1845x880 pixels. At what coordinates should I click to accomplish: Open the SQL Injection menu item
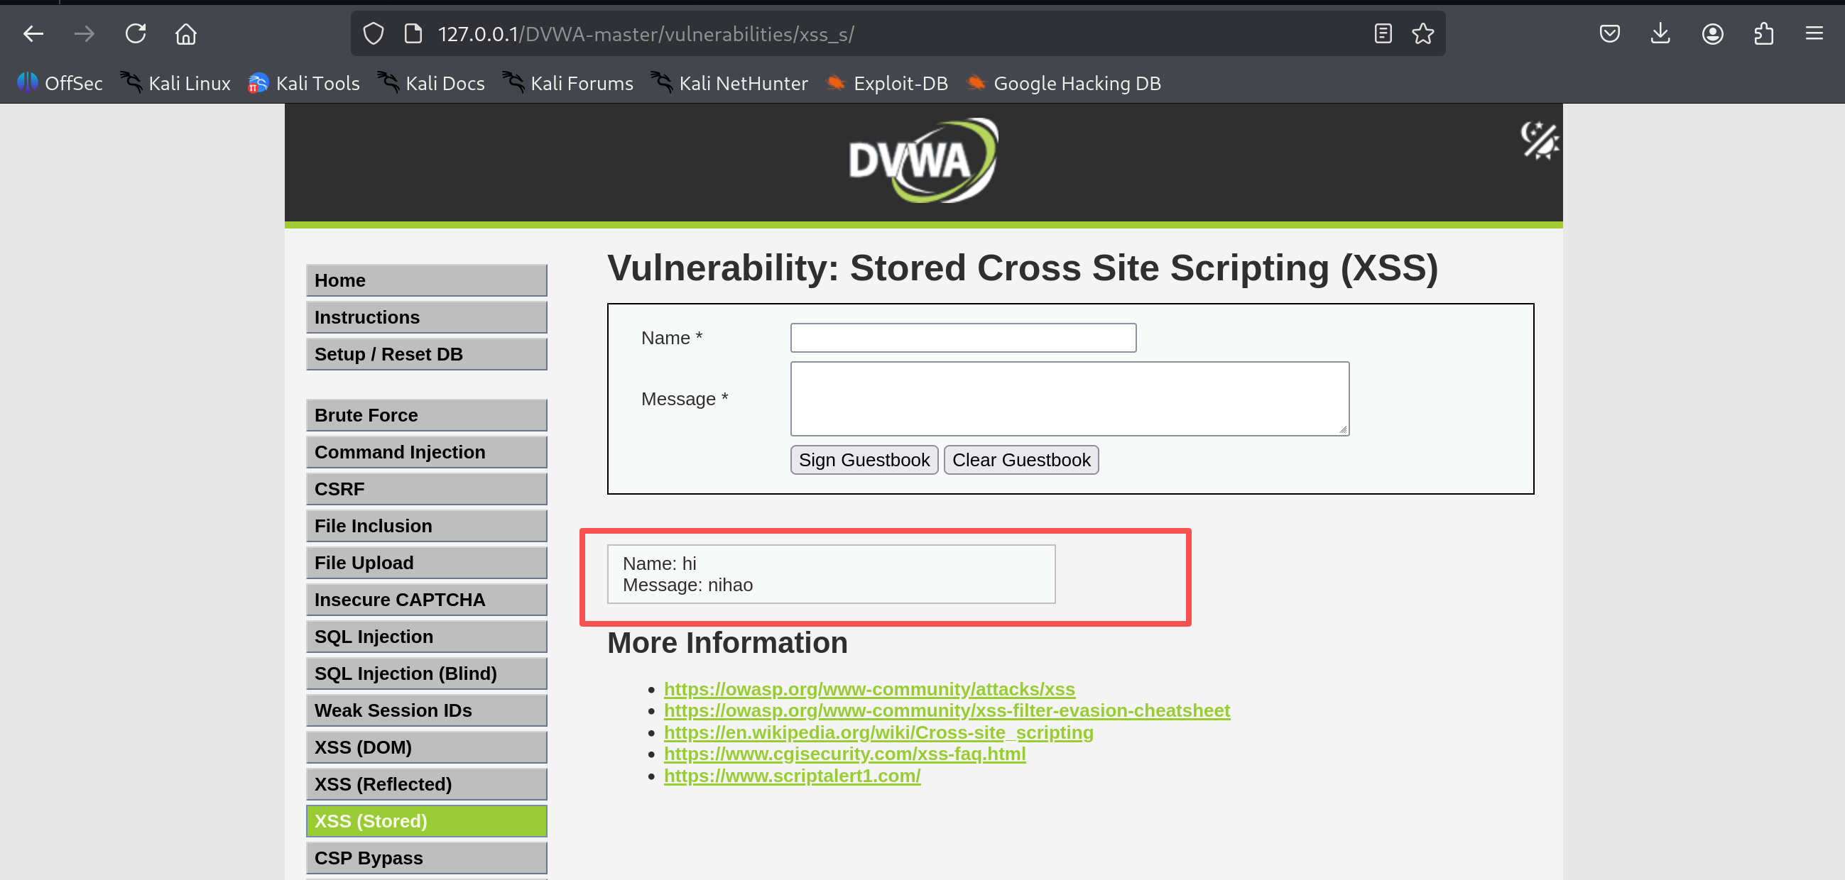click(426, 637)
